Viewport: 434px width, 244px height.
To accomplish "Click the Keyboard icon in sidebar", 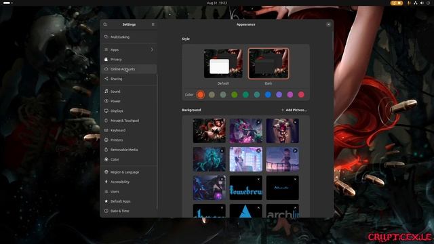I will (x=106, y=130).
